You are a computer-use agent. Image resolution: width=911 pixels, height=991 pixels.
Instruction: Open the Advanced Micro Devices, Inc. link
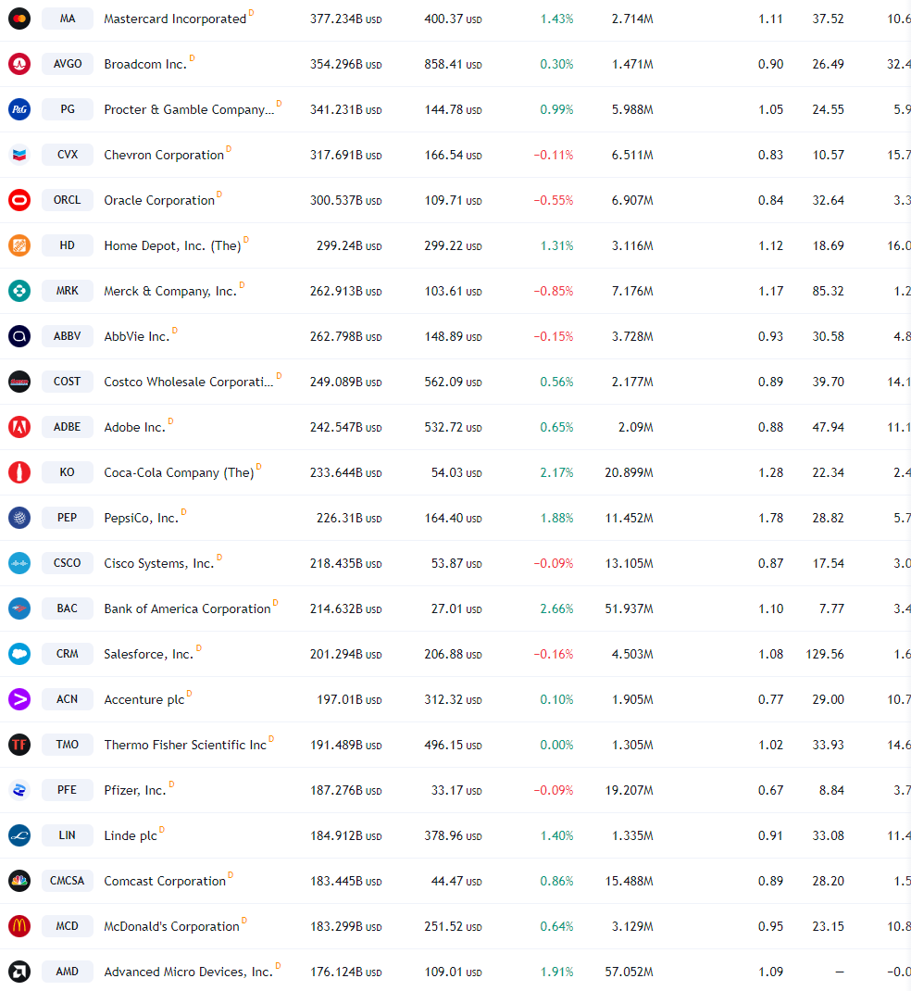point(188,972)
